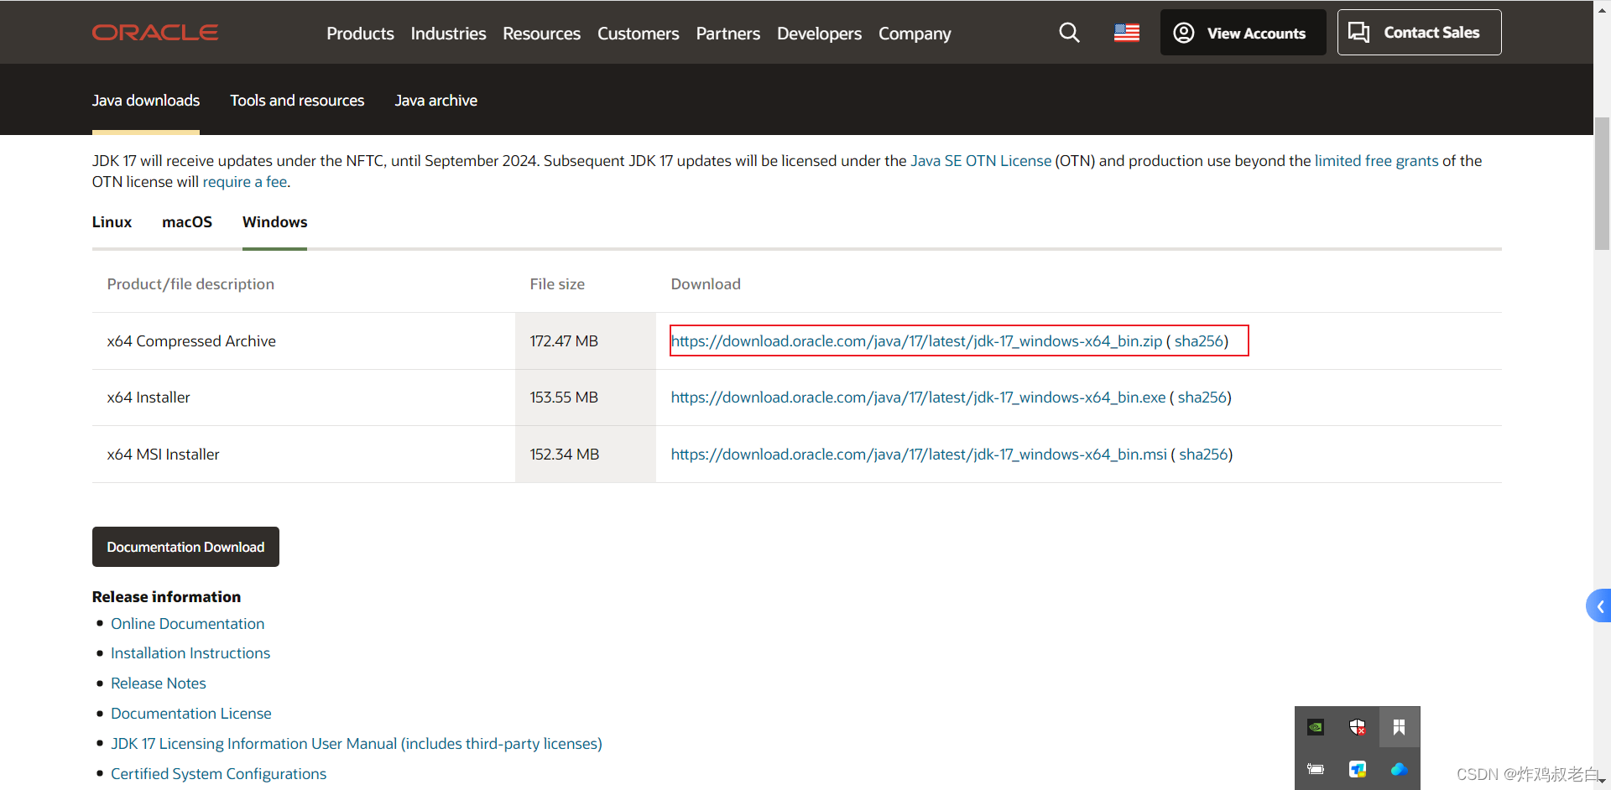Viewport: 1611px width, 790px height.
Task: Open the Partners menu
Action: (x=727, y=34)
